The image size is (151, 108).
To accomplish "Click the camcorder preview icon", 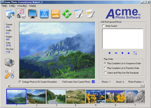I will [x=9, y=62].
